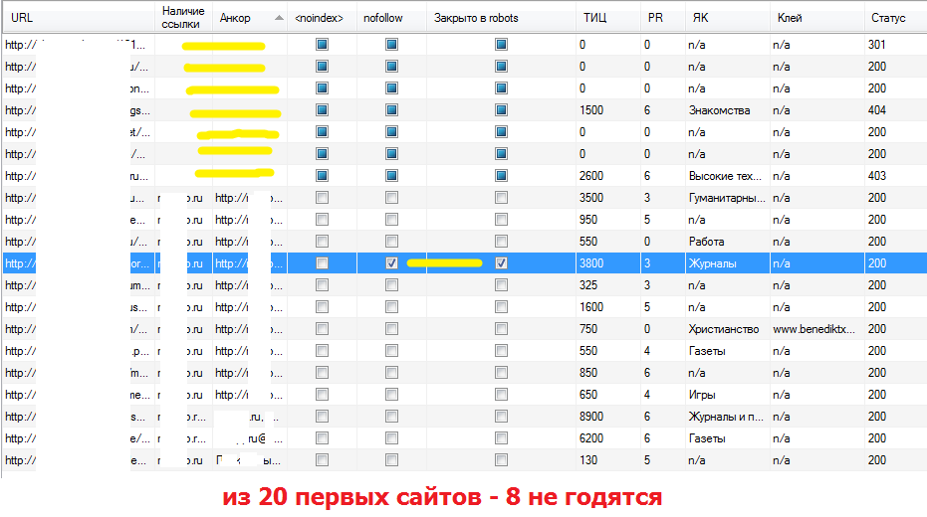
Task: Sort table by ТИЦ column header
Action: pyautogui.click(x=593, y=18)
